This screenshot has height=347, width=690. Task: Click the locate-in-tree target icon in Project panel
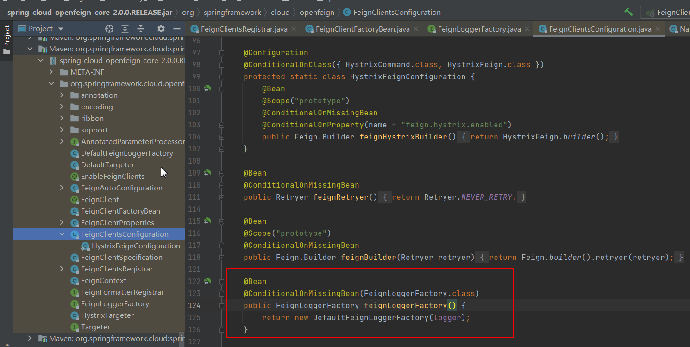pos(109,29)
